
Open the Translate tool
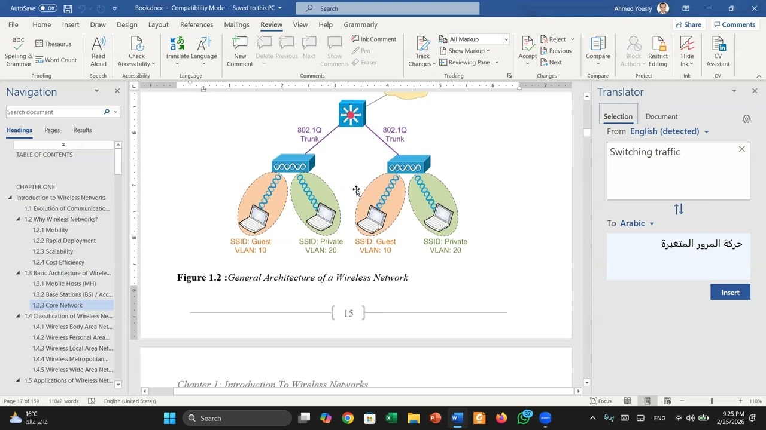[177, 51]
